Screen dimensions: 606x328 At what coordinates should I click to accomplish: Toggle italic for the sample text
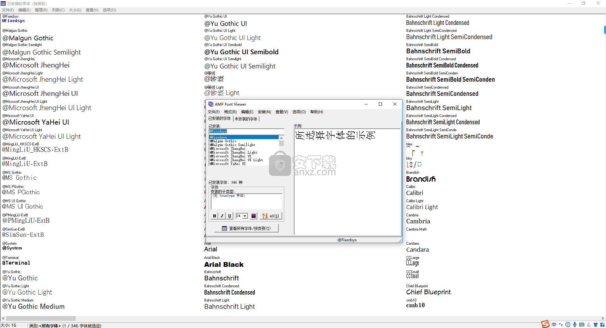click(222, 216)
